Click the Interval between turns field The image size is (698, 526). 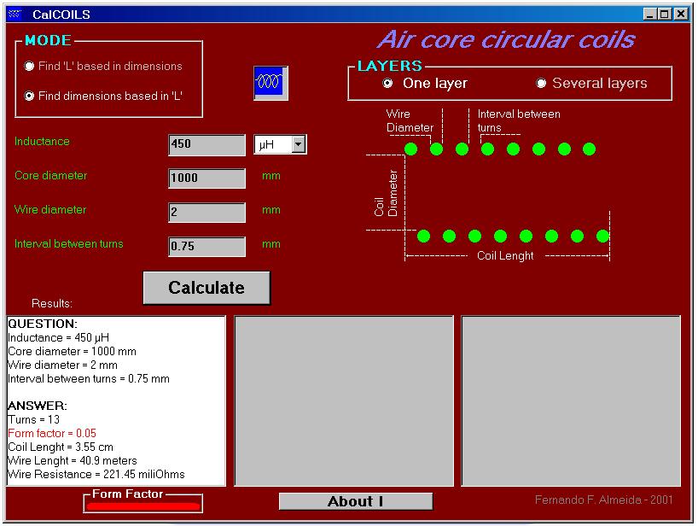point(207,247)
